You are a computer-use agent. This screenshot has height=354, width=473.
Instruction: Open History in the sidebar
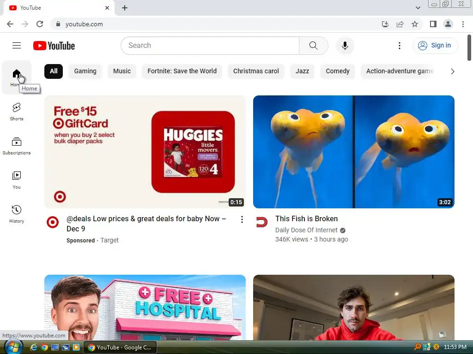(17, 214)
